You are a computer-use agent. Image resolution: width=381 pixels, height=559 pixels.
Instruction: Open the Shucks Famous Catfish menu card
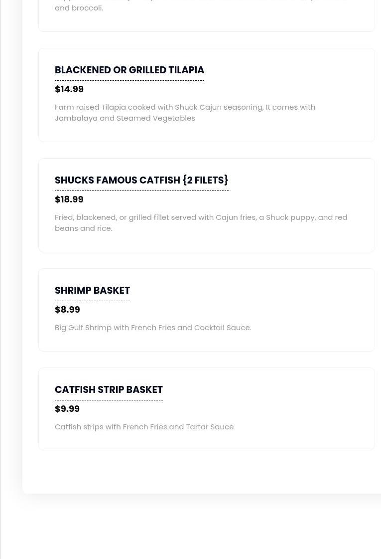[207, 205]
